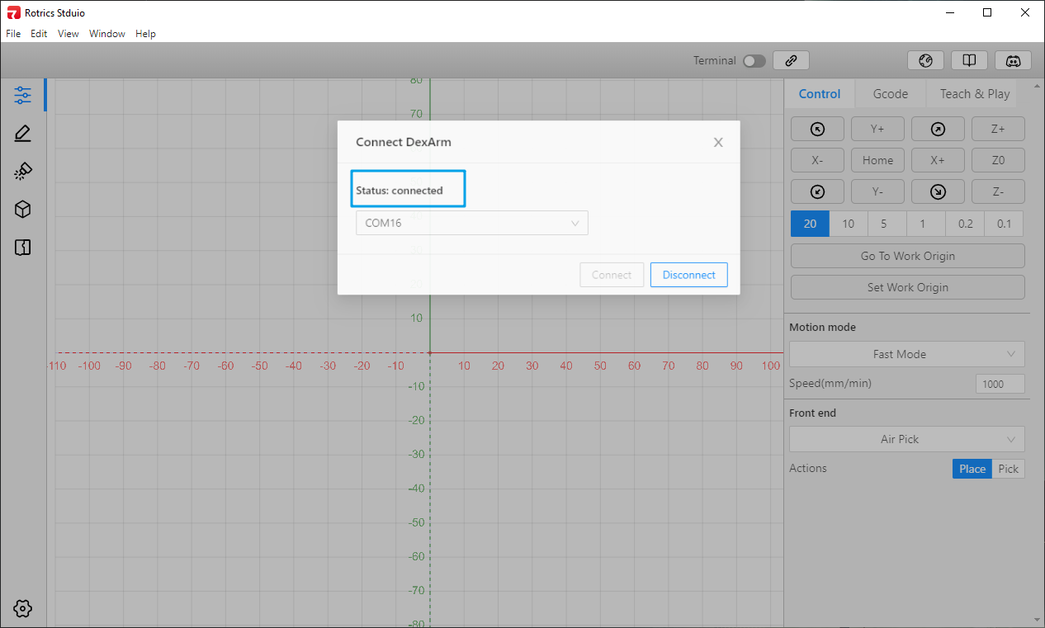
Task: Move arm with X+ button
Action: coord(938,160)
